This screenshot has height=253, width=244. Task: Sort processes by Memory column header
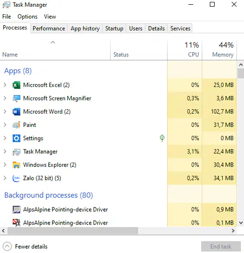[x=219, y=50]
